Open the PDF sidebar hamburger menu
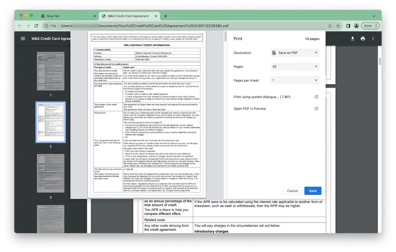This screenshot has height=252, width=396. 23,38
